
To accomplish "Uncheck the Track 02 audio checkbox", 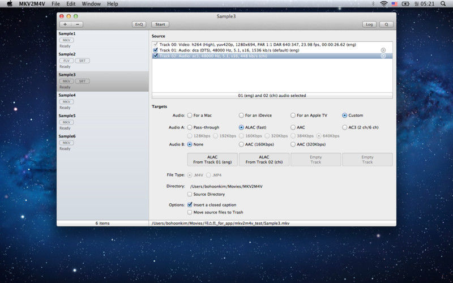I will click(x=155, y=55).
